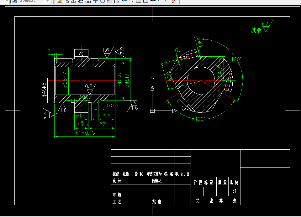
Task: Select the lower 120° angle dimension
Action: 200,119
